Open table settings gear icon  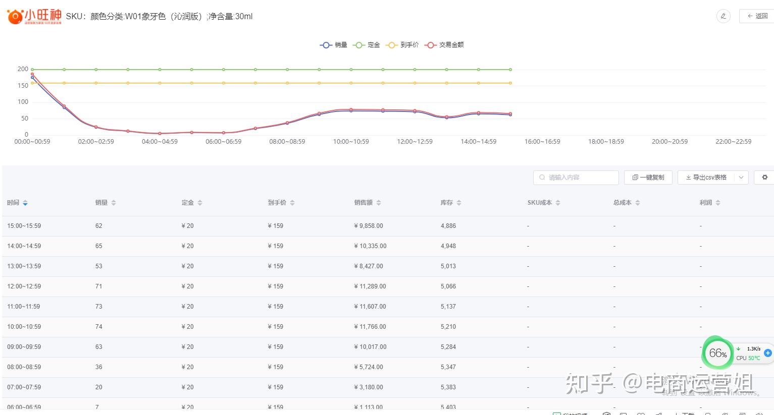click(764, 177)
